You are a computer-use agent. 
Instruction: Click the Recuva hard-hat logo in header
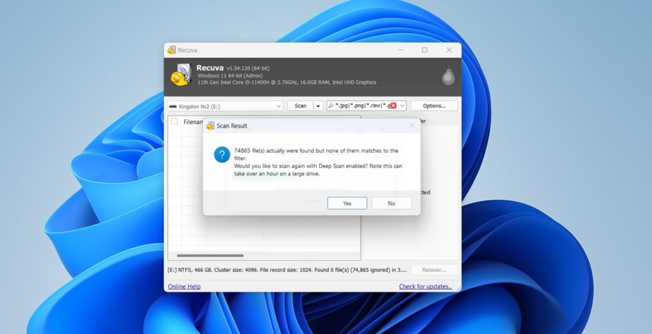point(181,75)
